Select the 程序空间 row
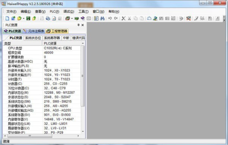228x145 pixels. tap(42, 53)
